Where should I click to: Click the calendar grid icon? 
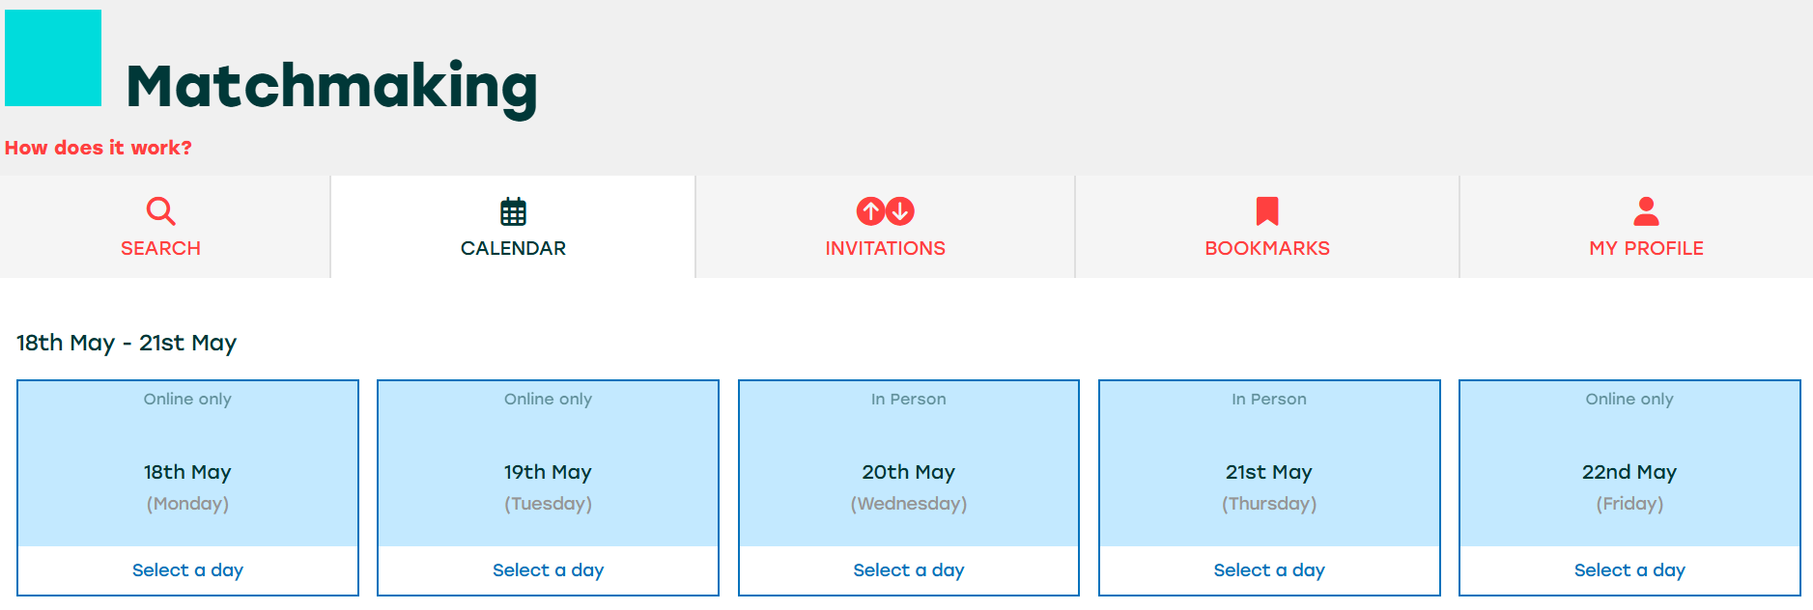(x=513, y=211)
